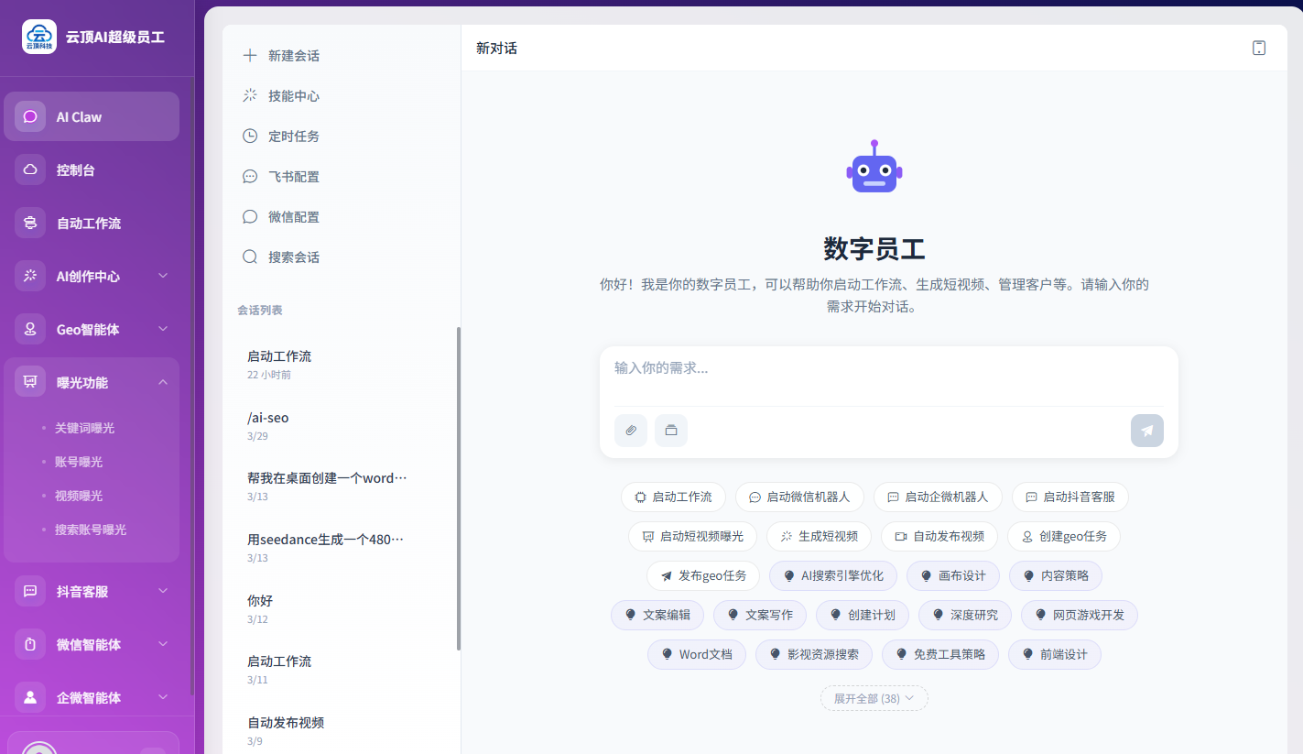Click the 启动工作流 quick action chip
The width and height of the screenshot is (1303, 754).
(x=673, y=497)
